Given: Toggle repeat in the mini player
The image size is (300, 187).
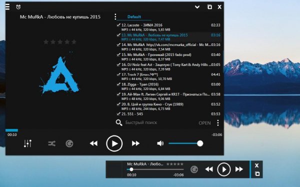Looking at the screenshot, I should (194, 169).
